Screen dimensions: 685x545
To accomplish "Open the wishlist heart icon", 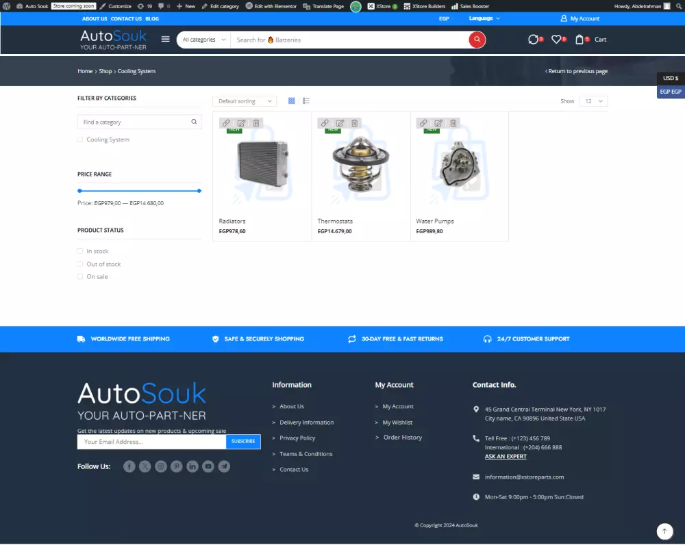I will tap(556, 40).
